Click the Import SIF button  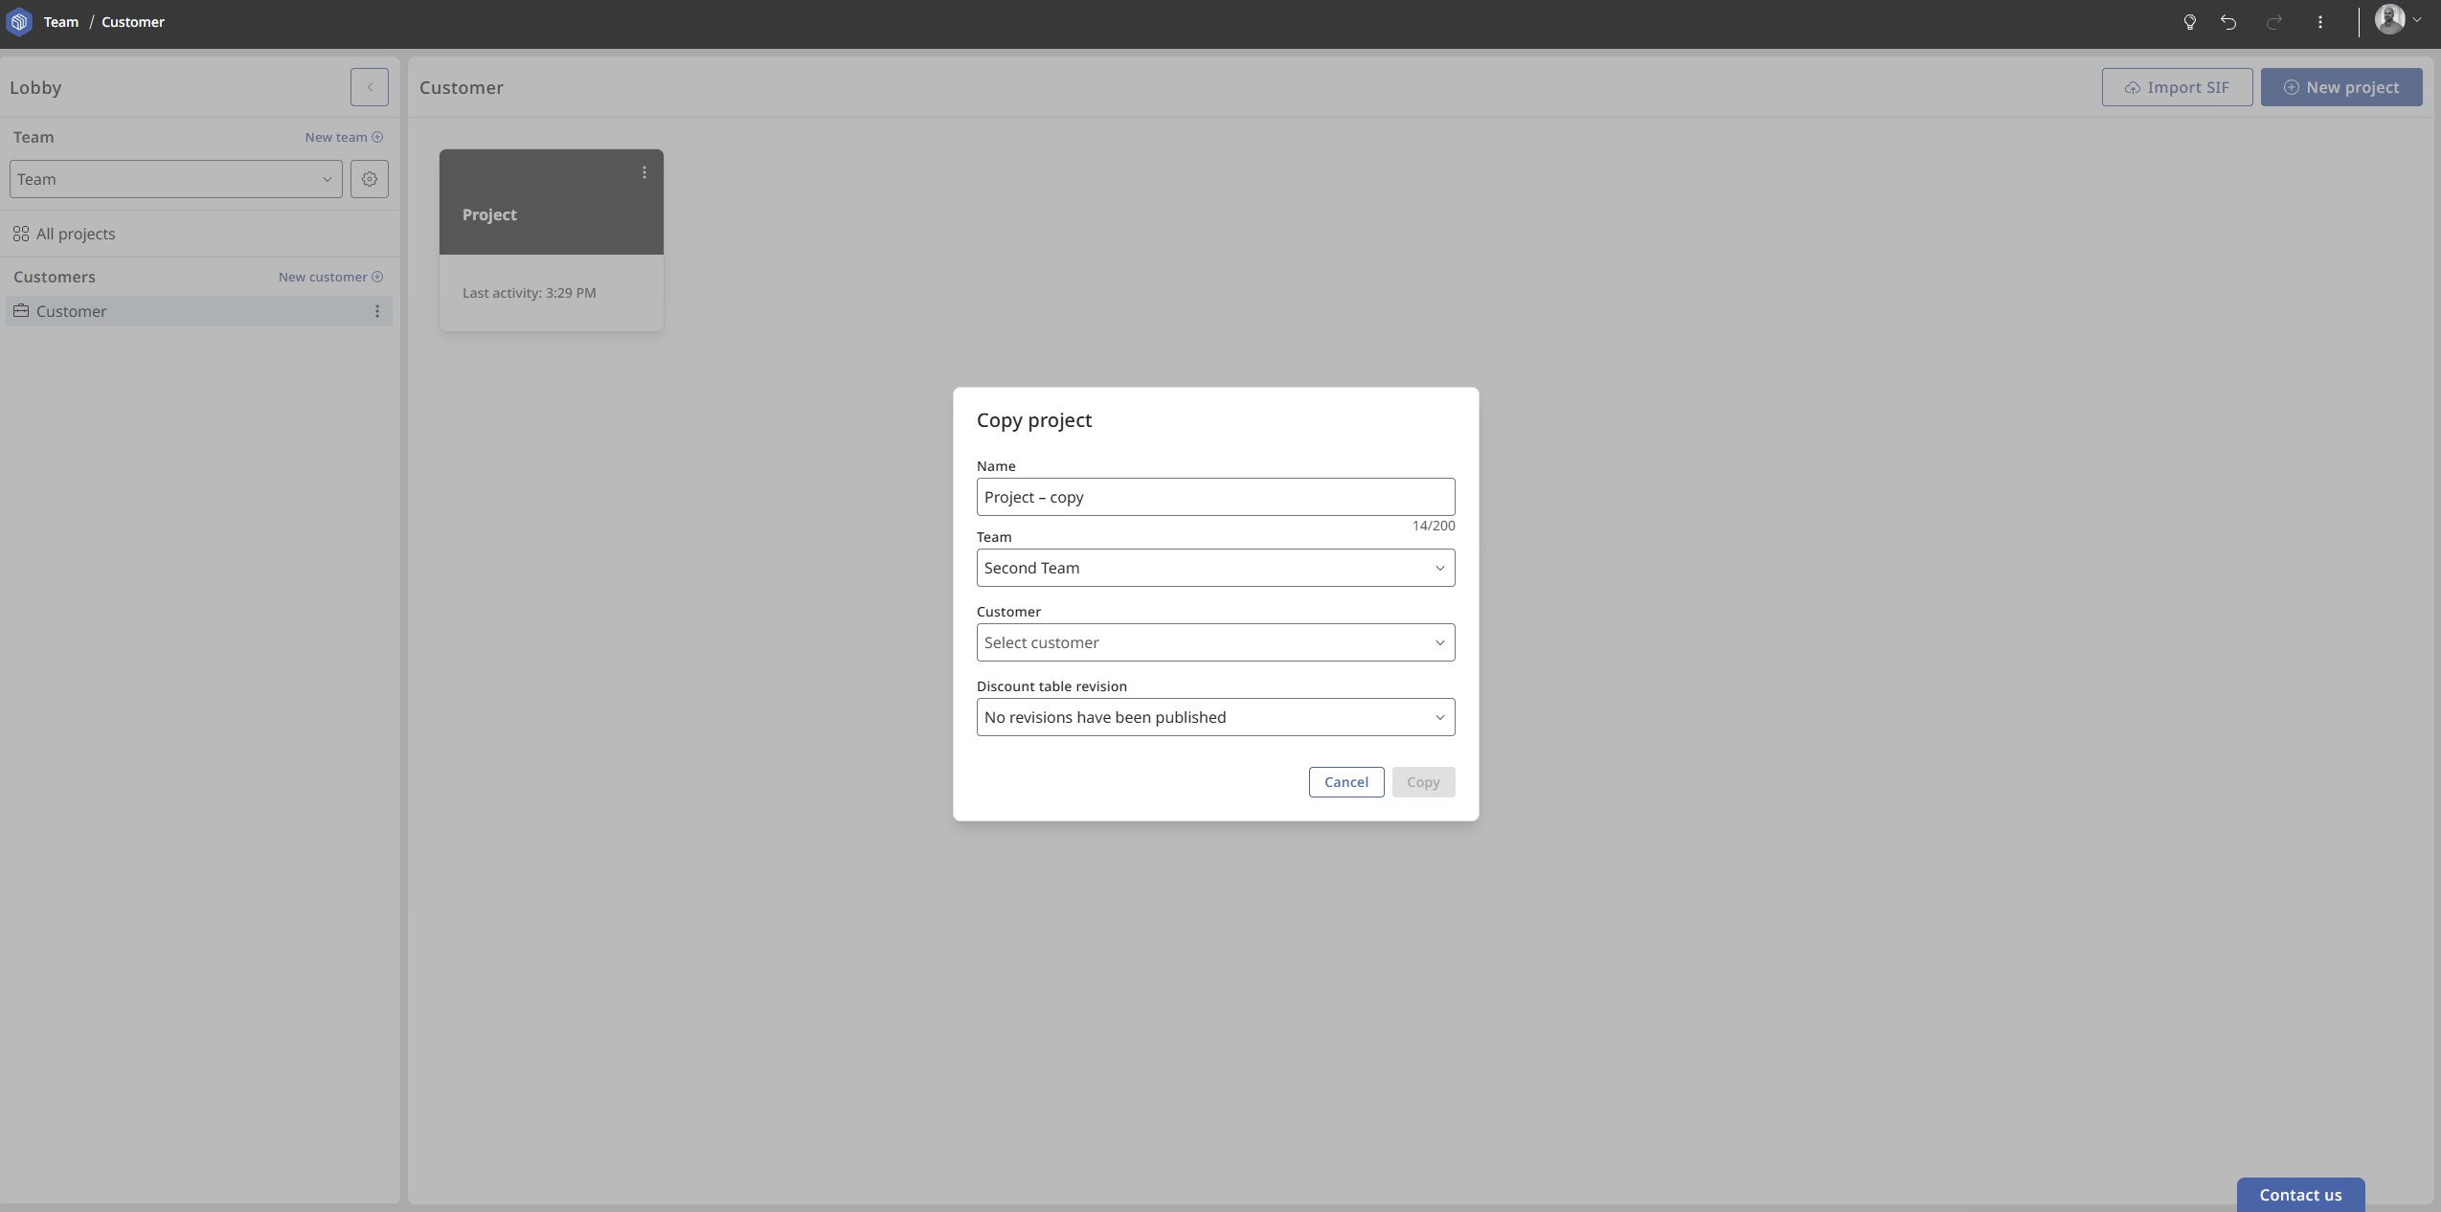pos(2177,87)
